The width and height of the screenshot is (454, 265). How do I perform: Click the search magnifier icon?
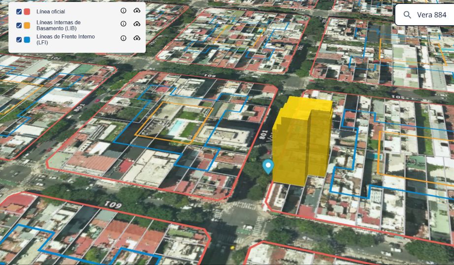click(x=407, y=15)
